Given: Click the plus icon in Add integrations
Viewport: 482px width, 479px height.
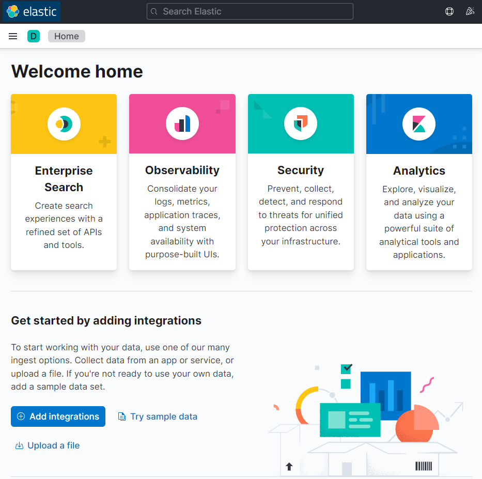Looking at the screenshot, I should [x=21, y=416].
